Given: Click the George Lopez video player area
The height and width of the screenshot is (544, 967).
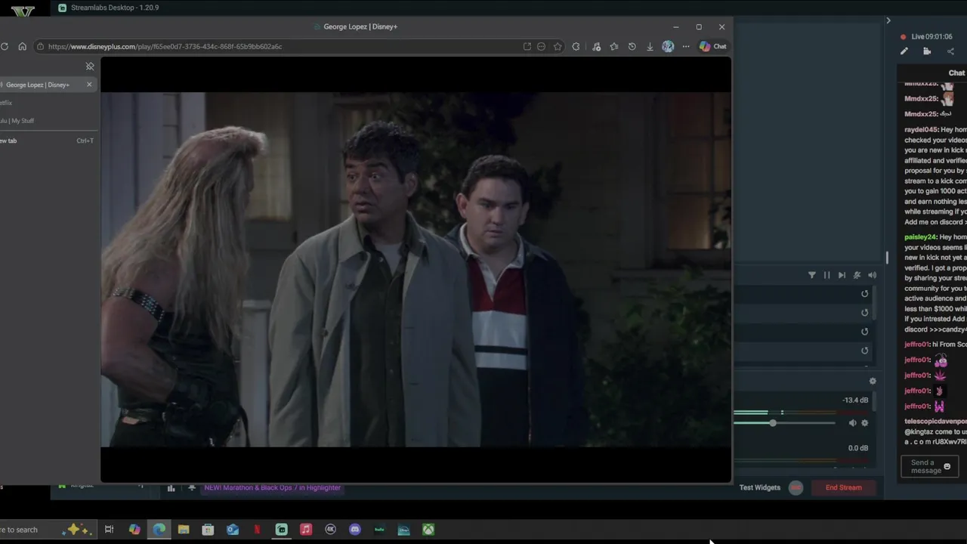Looking at the screenshot, I should [416, 270].
